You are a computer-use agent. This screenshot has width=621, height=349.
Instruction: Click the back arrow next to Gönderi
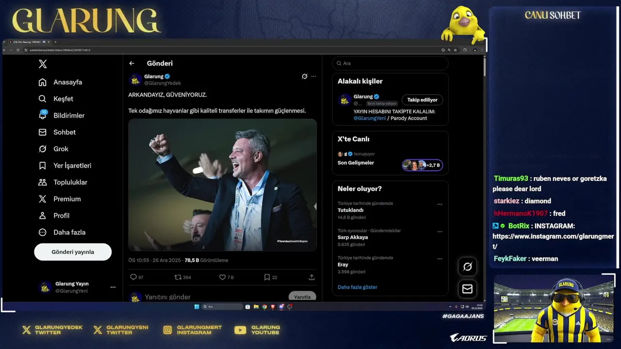(x=131, y=63)
